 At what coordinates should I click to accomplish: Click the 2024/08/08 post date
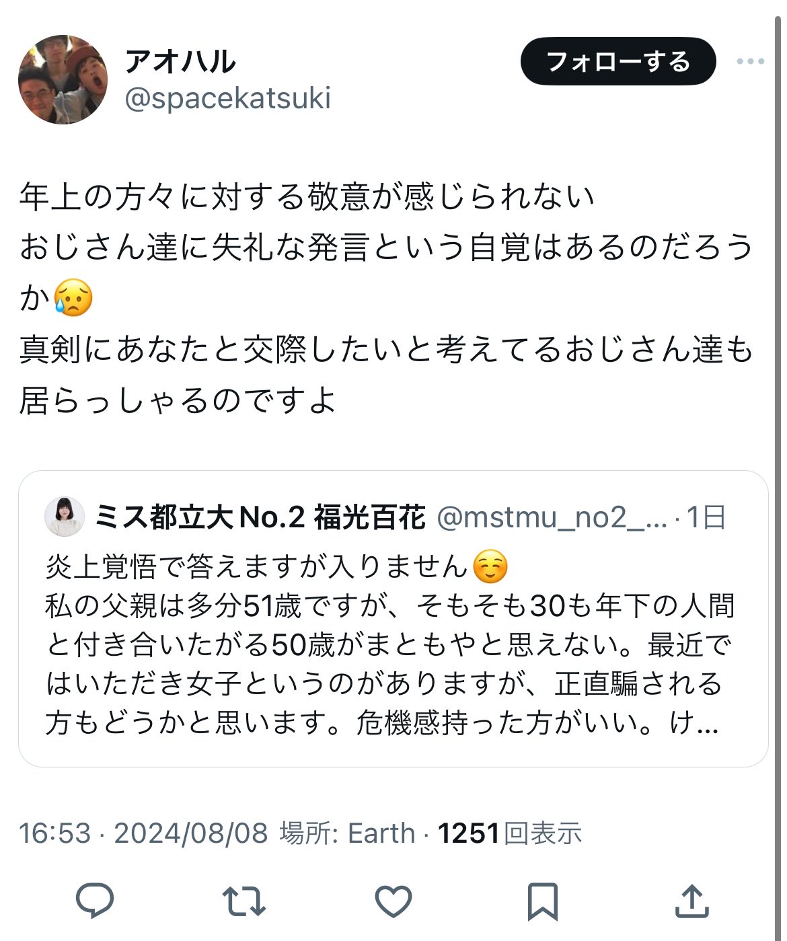point(191,833)
